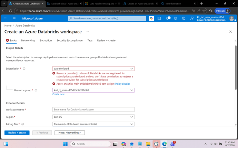Open portal settings gear
Screen dimensions: 238x148
pyautogui.click(x=176, y=18)
